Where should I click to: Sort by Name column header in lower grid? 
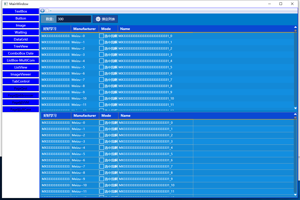pos(125,115)
